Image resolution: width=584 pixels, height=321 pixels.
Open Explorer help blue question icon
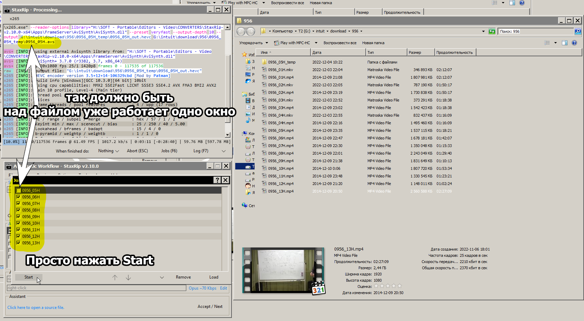coord(574,43)
